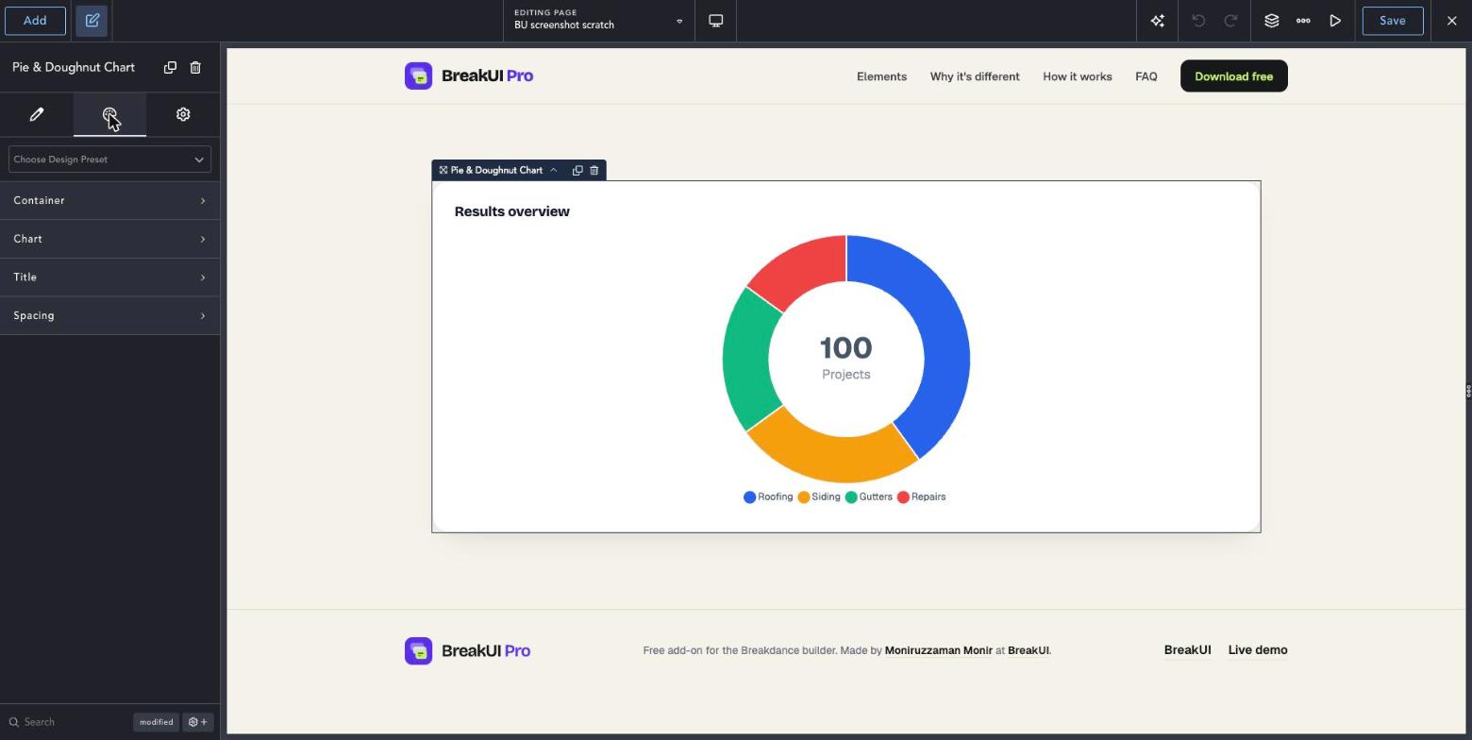
Task: Click the gear plus icon in bottom bar
Action: coord(198,722)
